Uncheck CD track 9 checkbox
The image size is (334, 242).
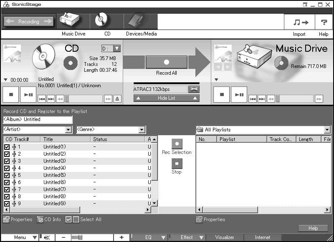[7, 204]
